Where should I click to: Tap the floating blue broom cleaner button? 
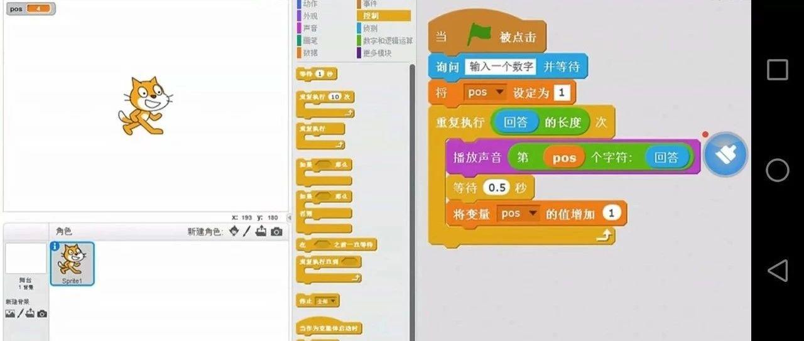click(726, 154)
